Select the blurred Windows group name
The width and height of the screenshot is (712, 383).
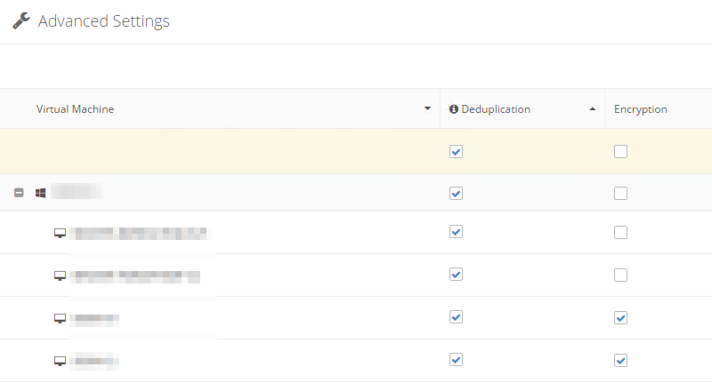[77, 192]
